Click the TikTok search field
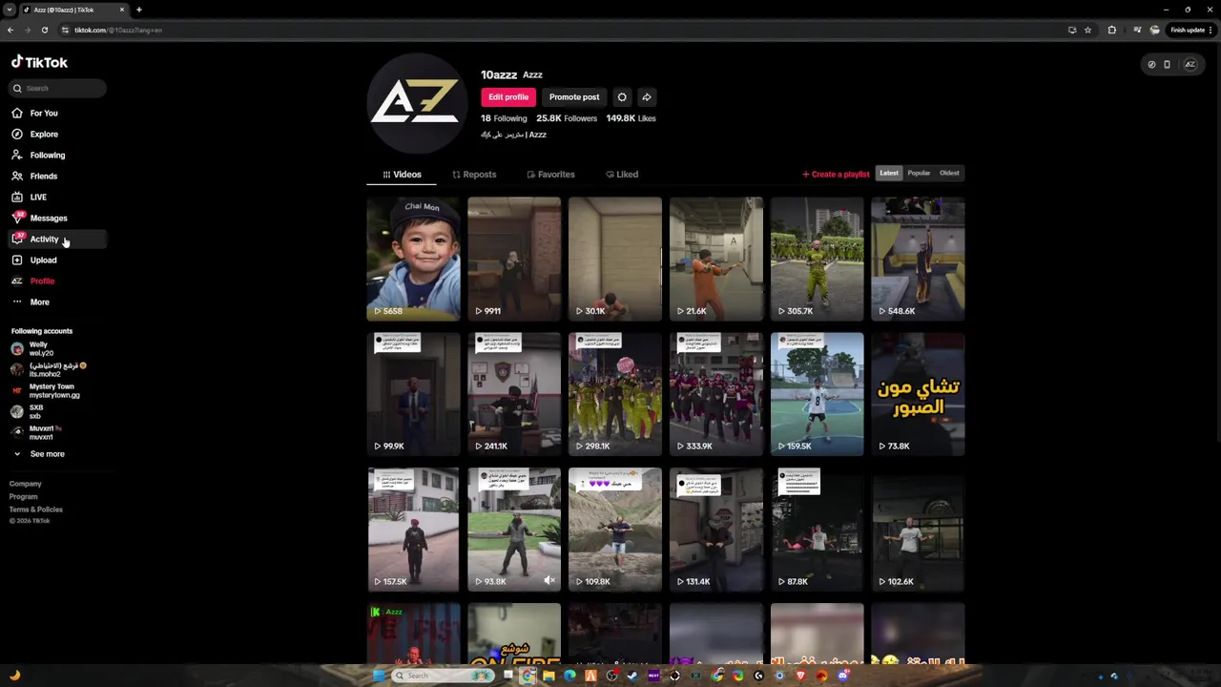The height and width of the screenshot is (687, 1221). (x=58, y=88)
